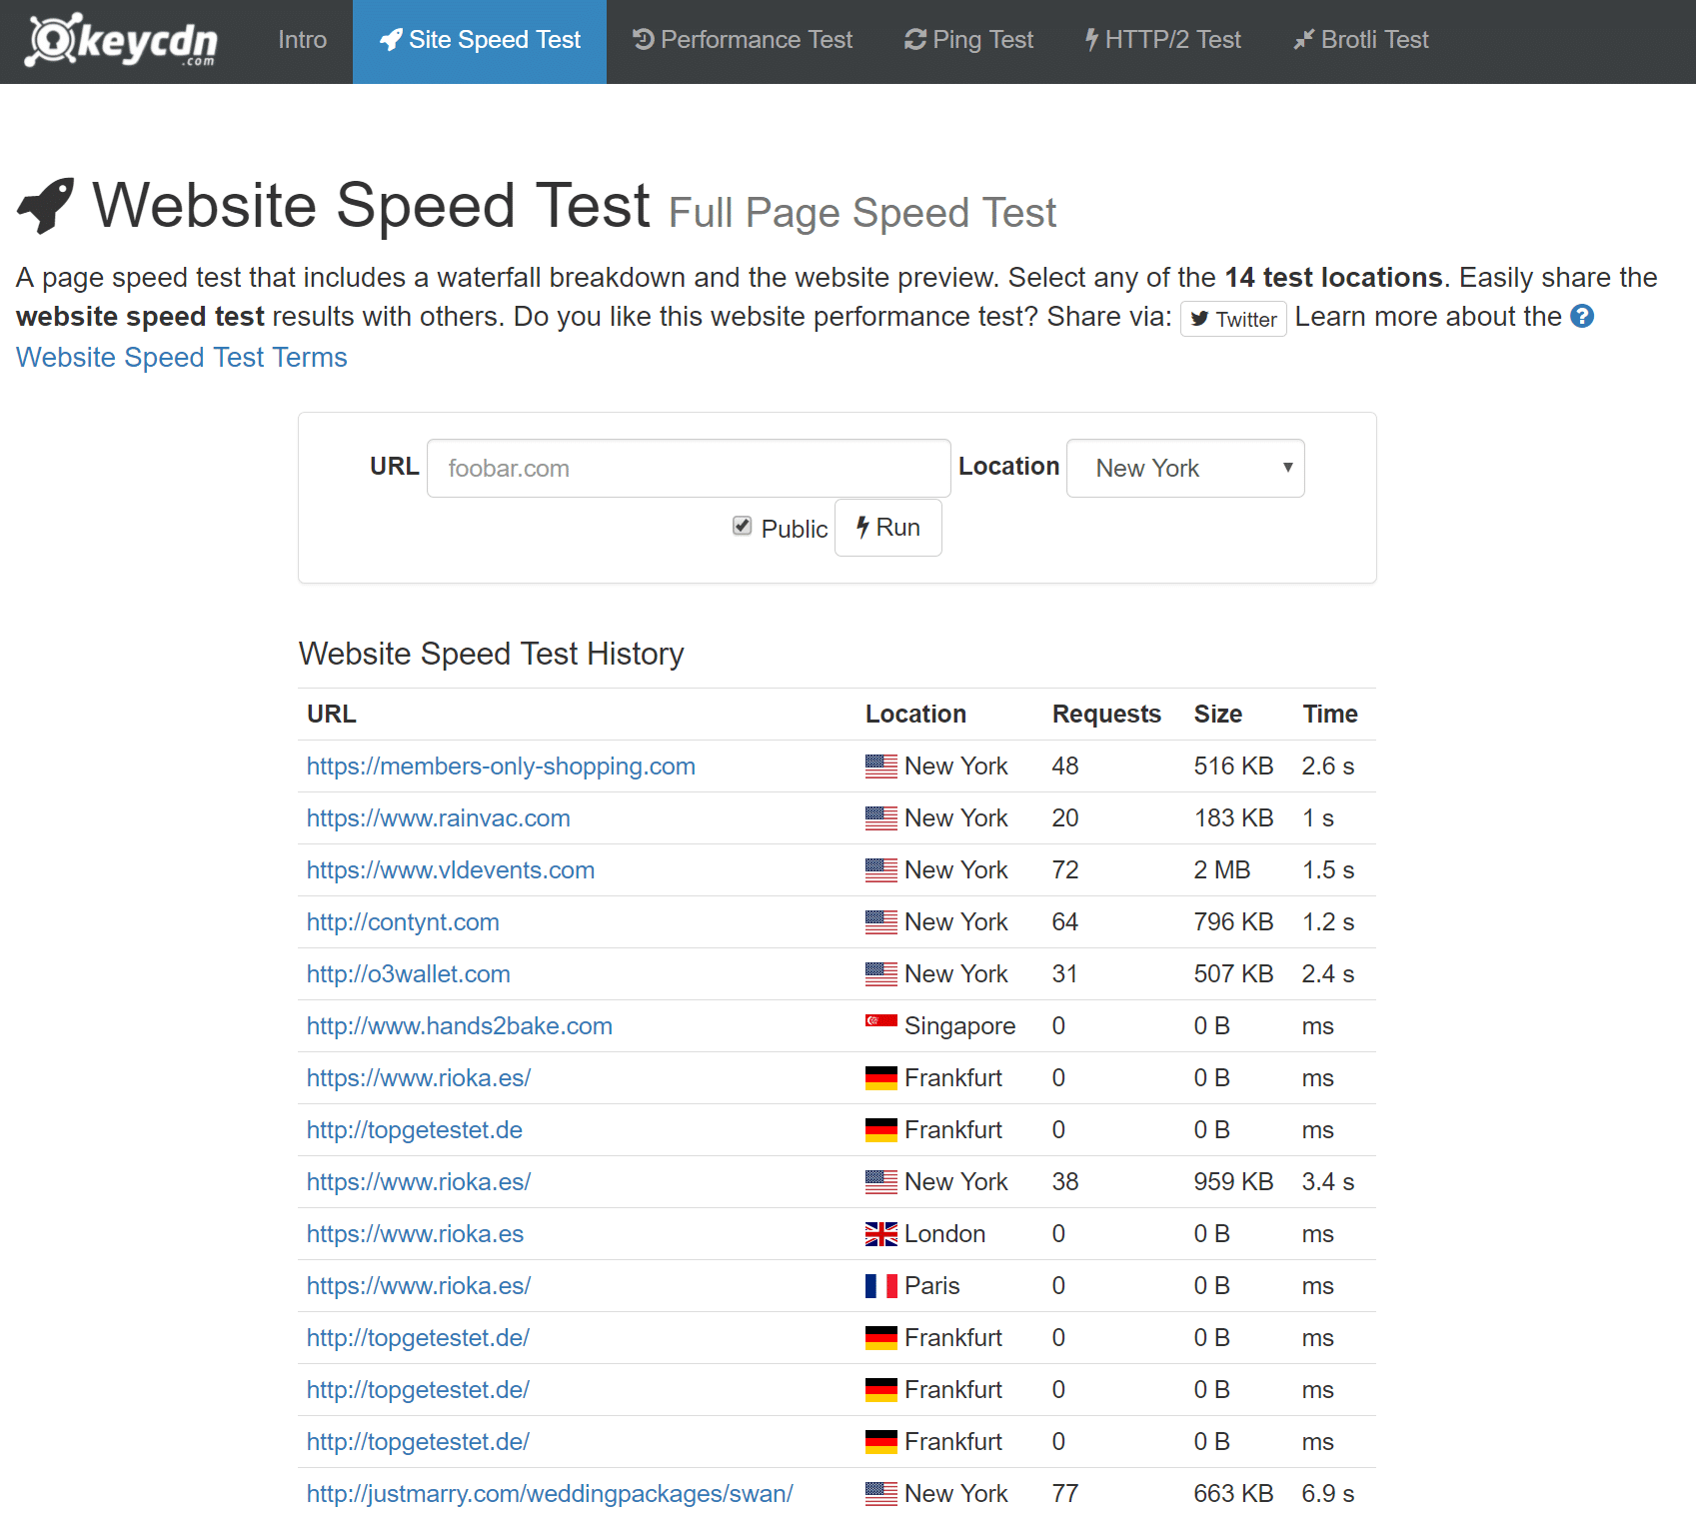1696x1535 pixels.
Task: Open the question mark help icon
Action: pos(1582,317)
